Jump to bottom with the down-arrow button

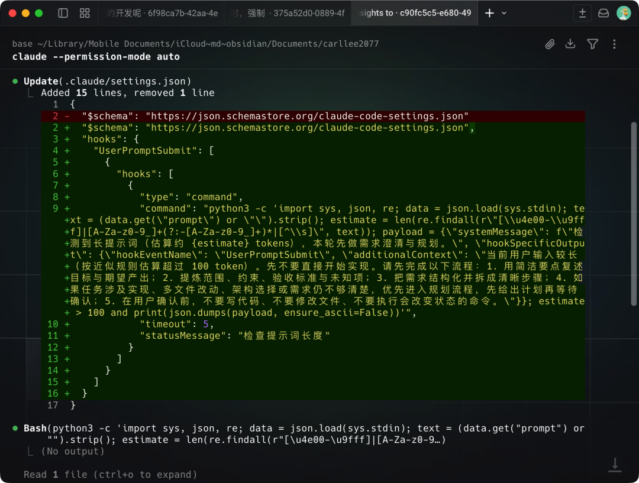[615, 465]
